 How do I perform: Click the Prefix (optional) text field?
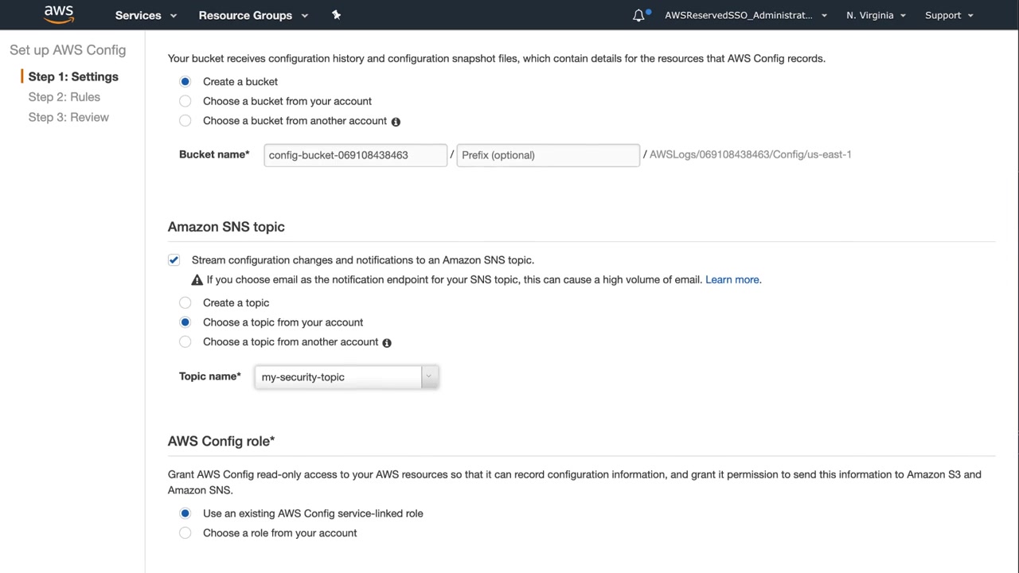tap(548, 155)
